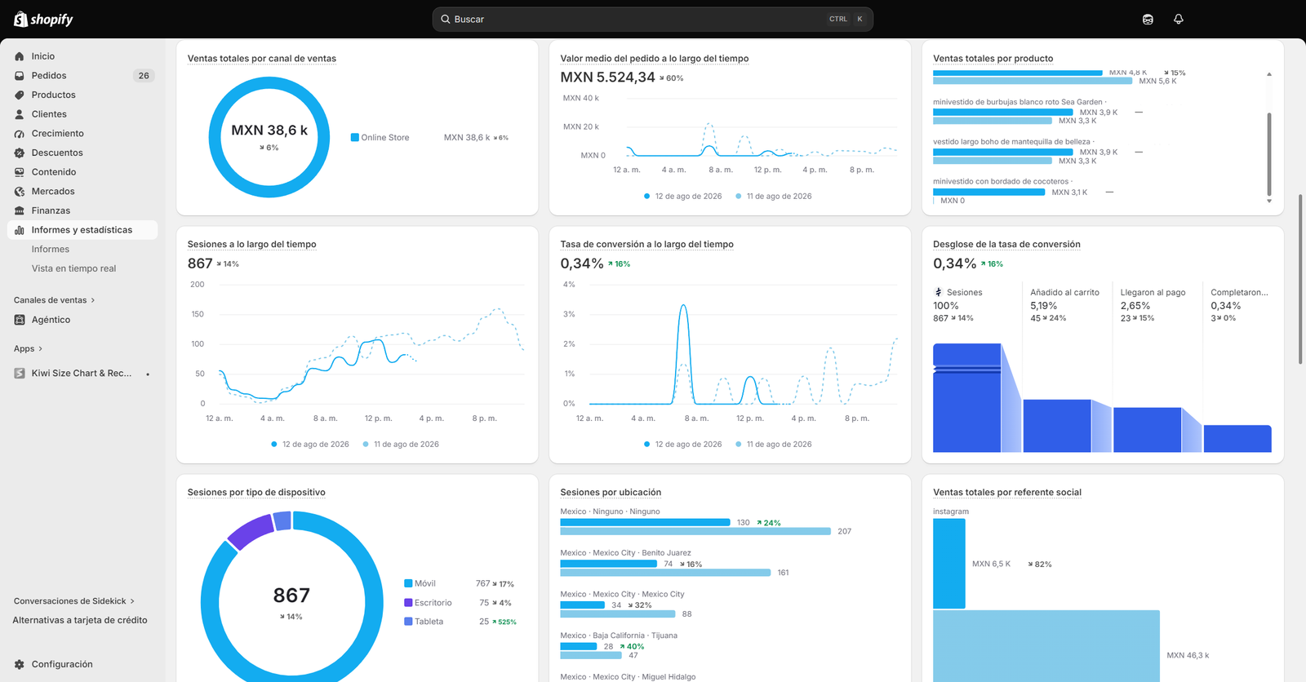
Task: Click the down arrow in the product list scrollbar
Action: click(x=1269, y=201)
